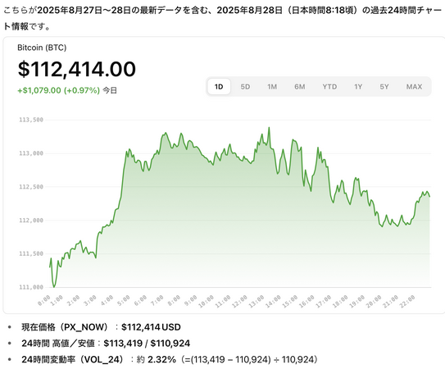Click the 113,500 y-axis label
445x369 pixels.
click(x=31, y=120)
